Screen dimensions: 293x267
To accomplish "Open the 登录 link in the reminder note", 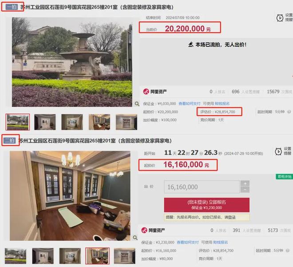I will coord(232,217).
